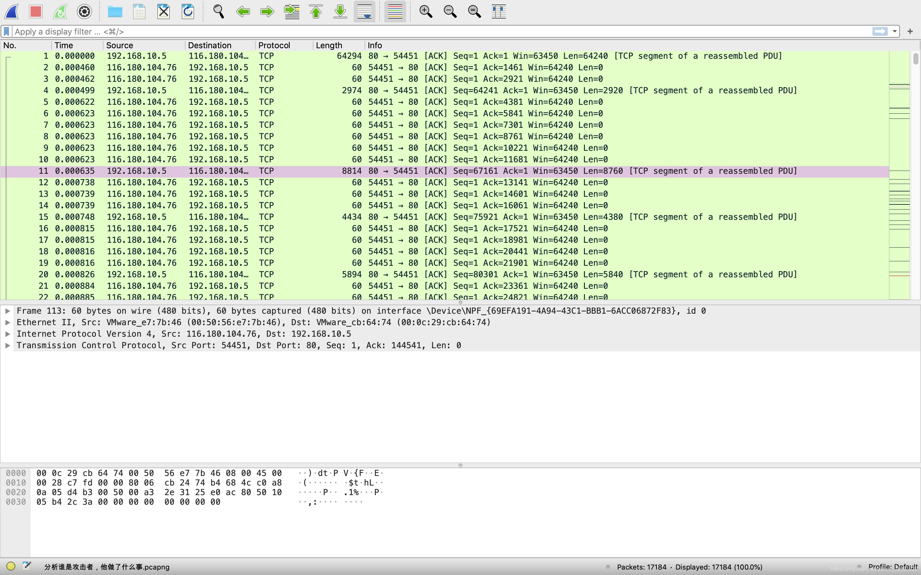Zoom in packet text

(x=426, y=11)
